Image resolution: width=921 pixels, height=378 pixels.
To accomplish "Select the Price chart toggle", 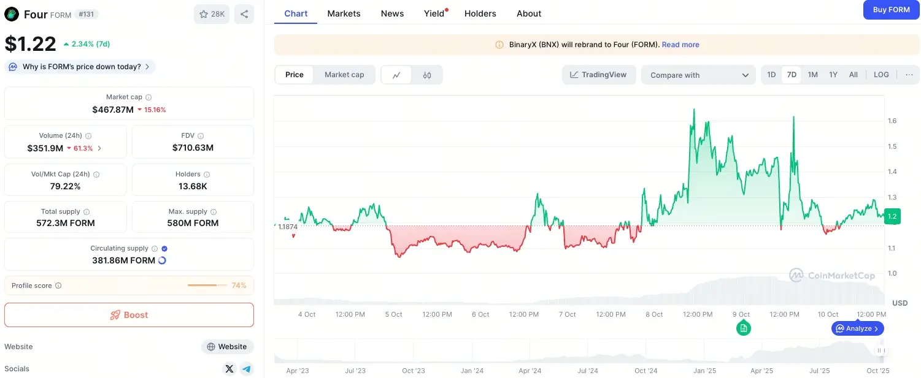I will point(295,75).
